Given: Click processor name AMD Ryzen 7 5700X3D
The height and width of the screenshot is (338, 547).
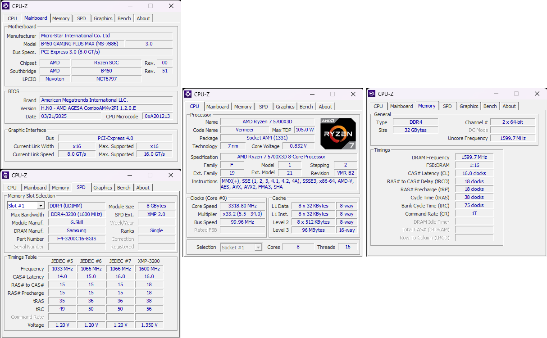Looking at the screenshot, I should coord(267,122).
